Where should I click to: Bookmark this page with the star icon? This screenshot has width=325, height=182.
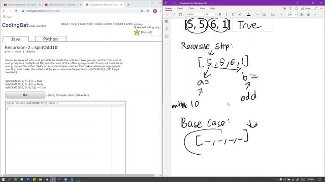pos(148,11)
